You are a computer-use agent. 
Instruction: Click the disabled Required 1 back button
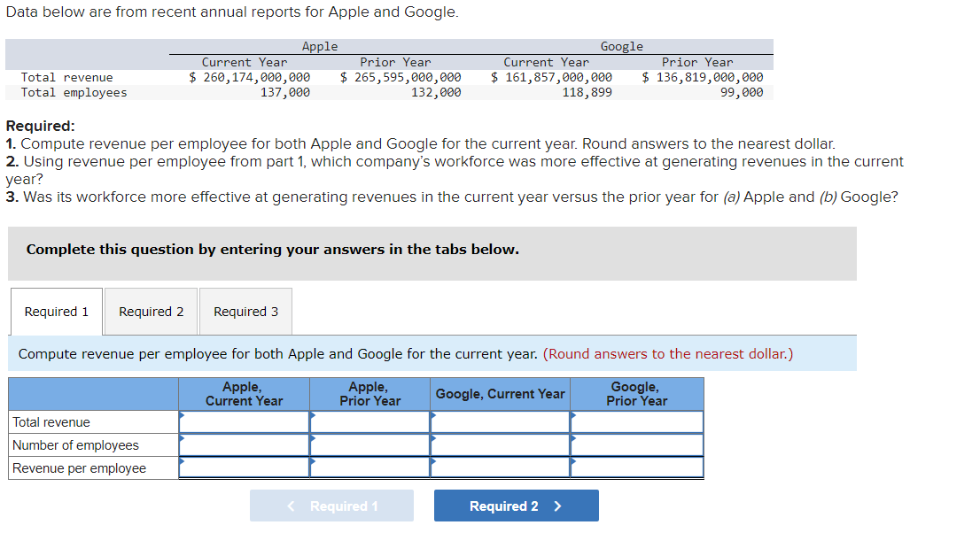point(331,506)
